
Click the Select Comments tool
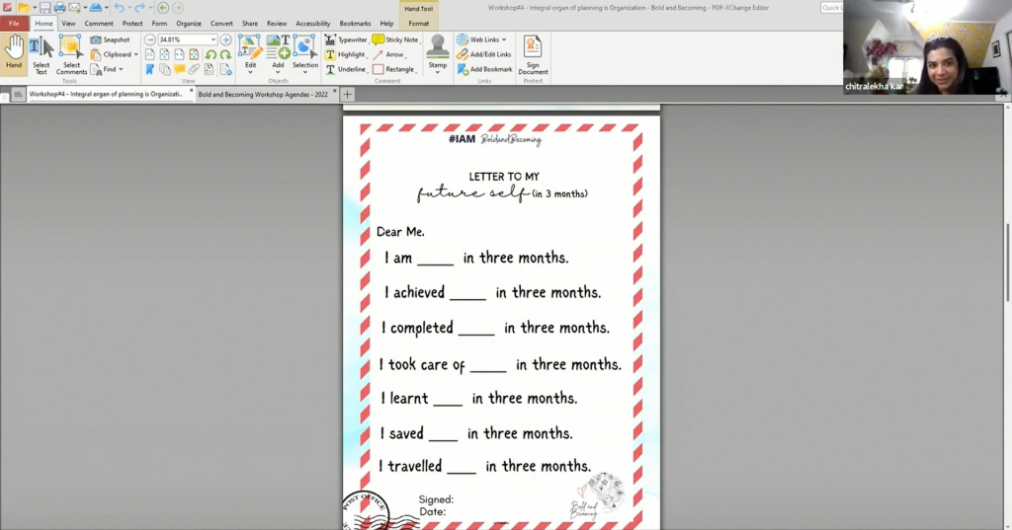71,53
